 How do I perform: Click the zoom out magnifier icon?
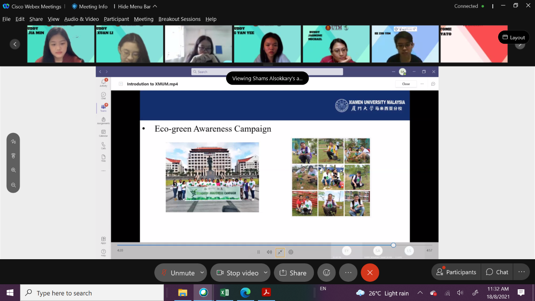click(x=13, y=185)
